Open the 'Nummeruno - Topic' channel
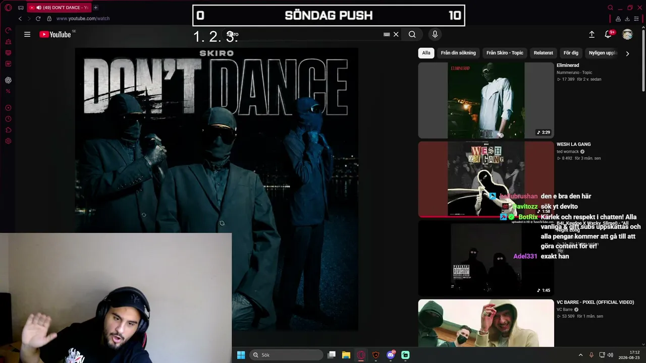The image size is (646, 363). coord(574,73)
